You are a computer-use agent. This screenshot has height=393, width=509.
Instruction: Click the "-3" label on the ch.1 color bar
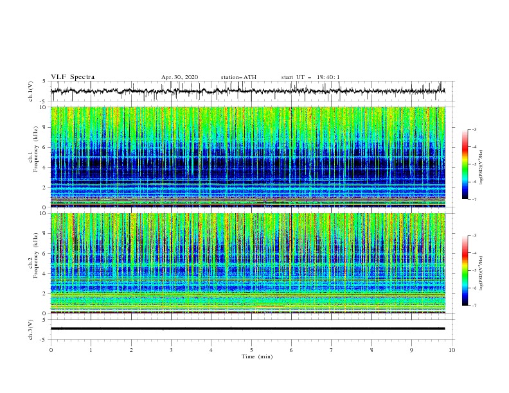474,129
